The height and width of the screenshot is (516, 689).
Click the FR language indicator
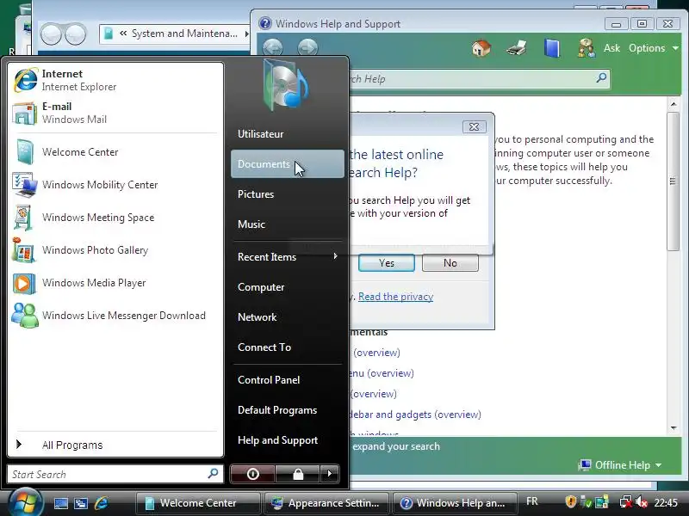click(x=532, y=501)
